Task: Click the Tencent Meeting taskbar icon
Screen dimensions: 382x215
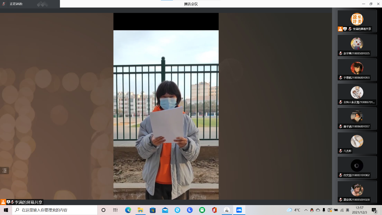Action: [x=239, y=210]
